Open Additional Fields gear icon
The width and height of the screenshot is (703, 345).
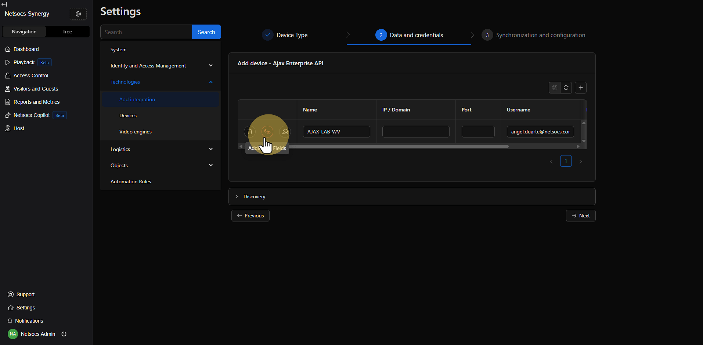click(267, 132)
